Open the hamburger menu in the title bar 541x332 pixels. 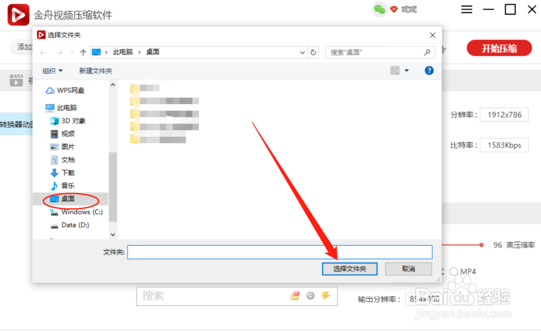(466, 9)
